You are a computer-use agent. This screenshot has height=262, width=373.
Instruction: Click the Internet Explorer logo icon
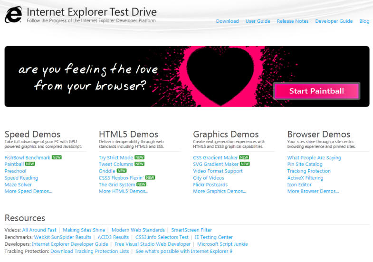pyautogui.click(x=13, y=15)
